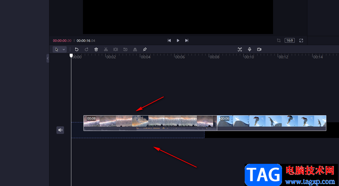Click the 00:08 mark on the ruler
This screenshot has width=339, height=186.
(x=215, y=57)
